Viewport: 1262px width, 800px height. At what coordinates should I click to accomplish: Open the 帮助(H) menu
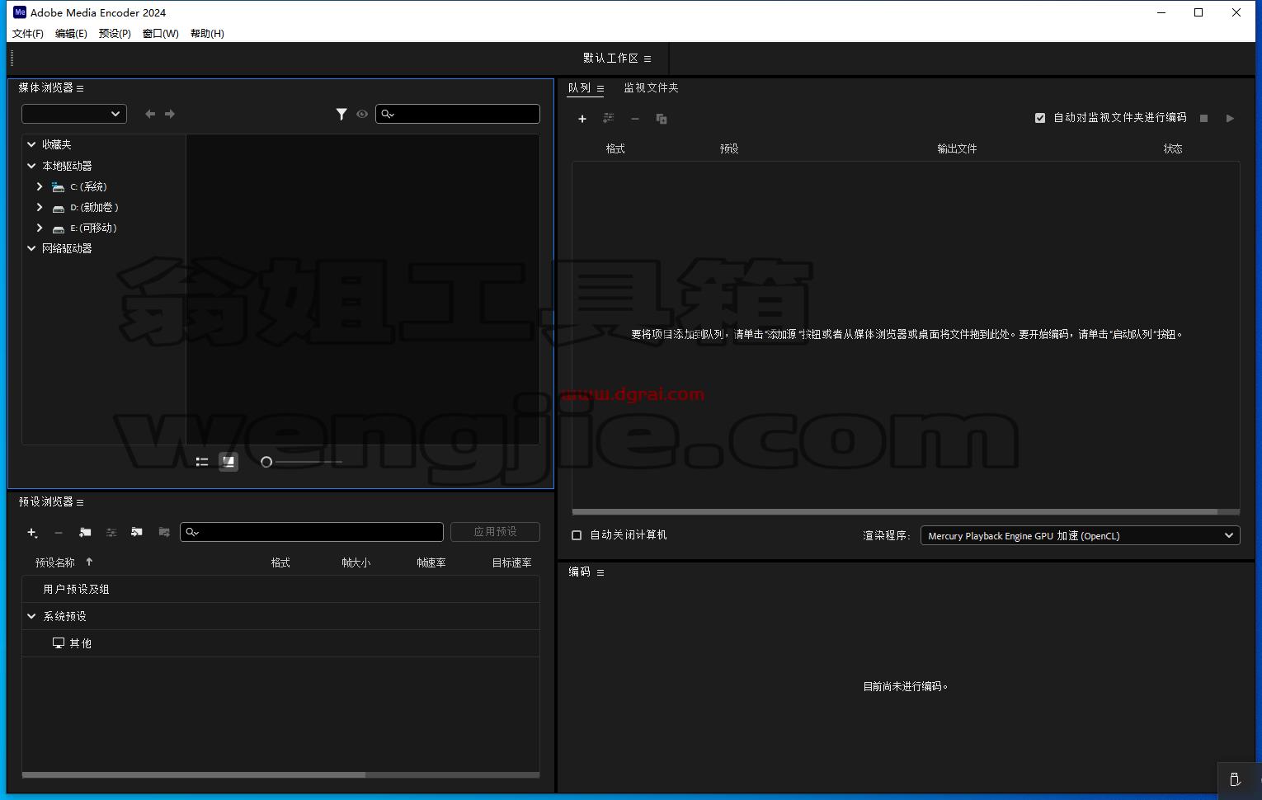point(207,34)
